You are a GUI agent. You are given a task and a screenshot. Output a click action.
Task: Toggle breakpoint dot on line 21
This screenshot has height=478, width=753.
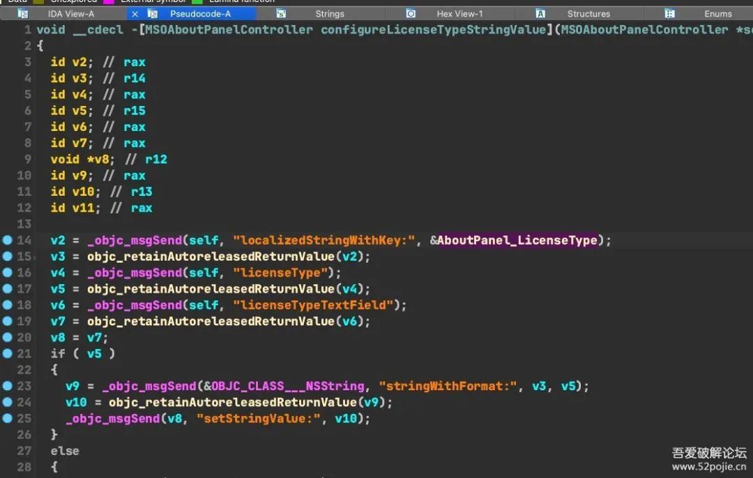pyautogui.click(x=7, y=354)
